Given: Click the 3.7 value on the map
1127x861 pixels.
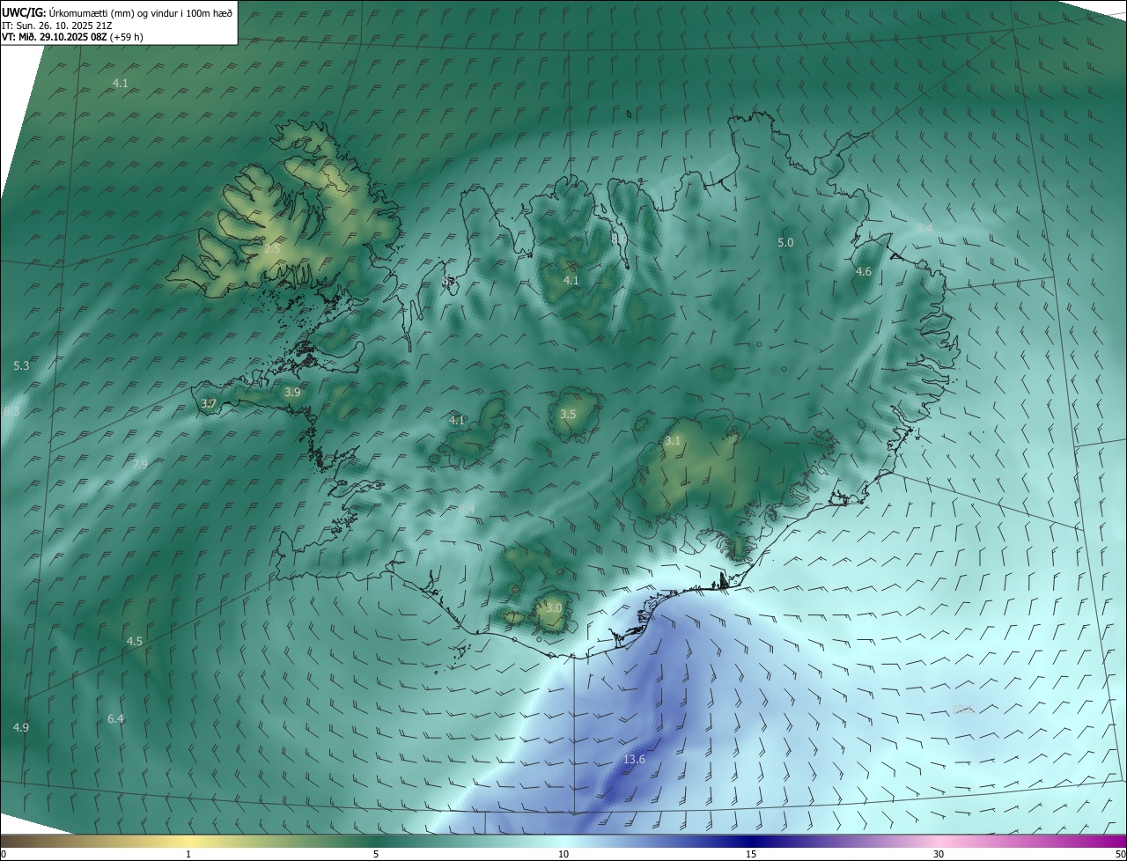Looking at the screenshot, I should coord(209,404).
